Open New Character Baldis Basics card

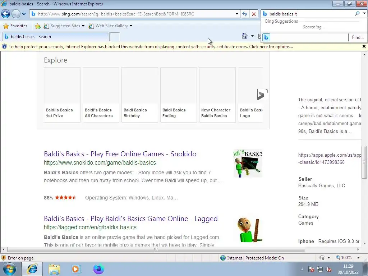217,95
